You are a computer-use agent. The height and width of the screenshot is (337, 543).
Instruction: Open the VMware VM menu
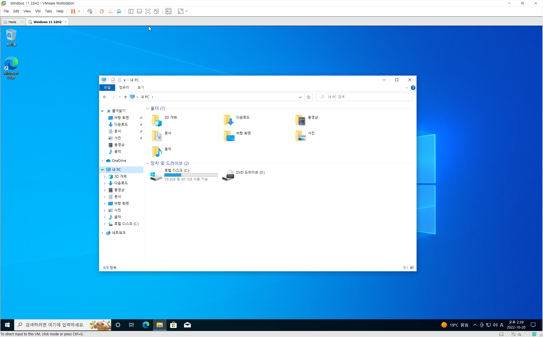[38, 11]
